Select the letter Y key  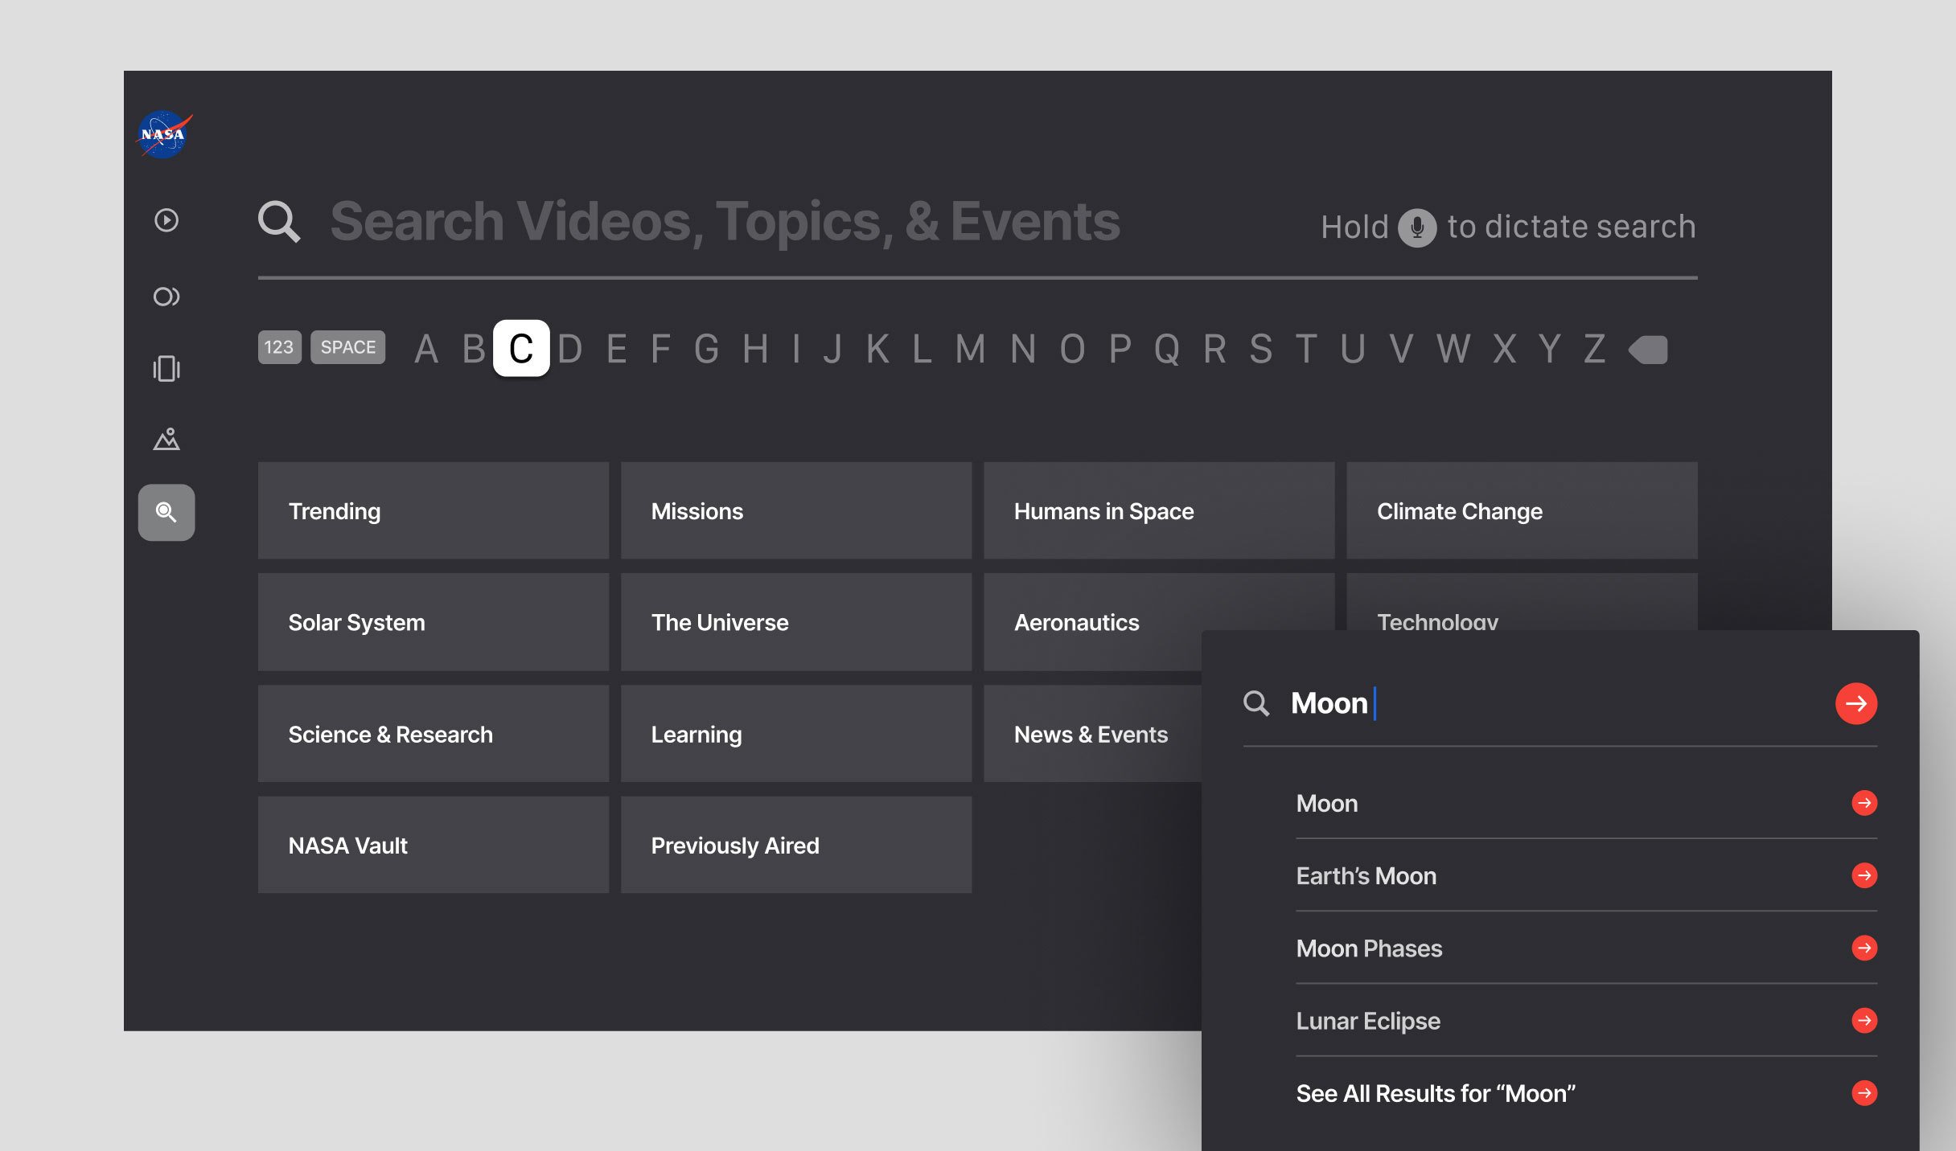[1550, 349]
